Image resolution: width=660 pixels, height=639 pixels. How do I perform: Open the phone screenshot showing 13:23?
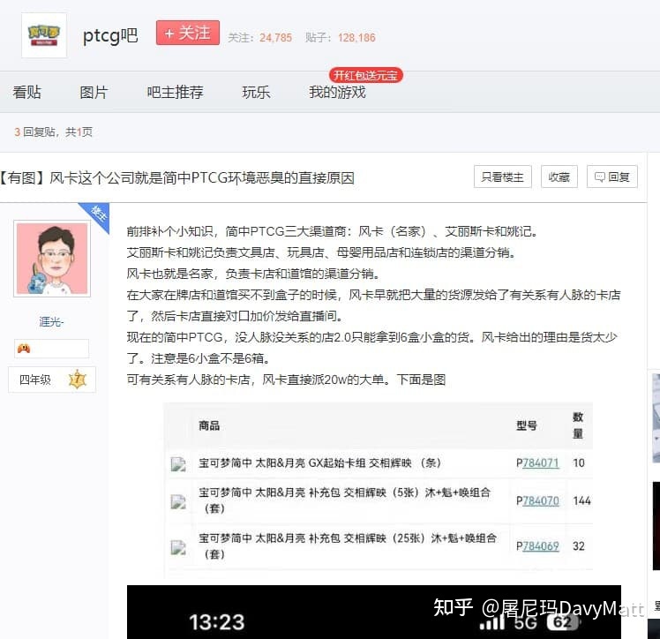(374, 612)
